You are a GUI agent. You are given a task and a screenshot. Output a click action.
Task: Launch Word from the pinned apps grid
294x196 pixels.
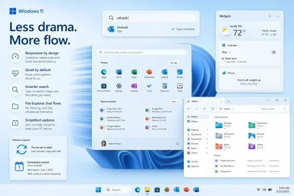coord(119,73)
